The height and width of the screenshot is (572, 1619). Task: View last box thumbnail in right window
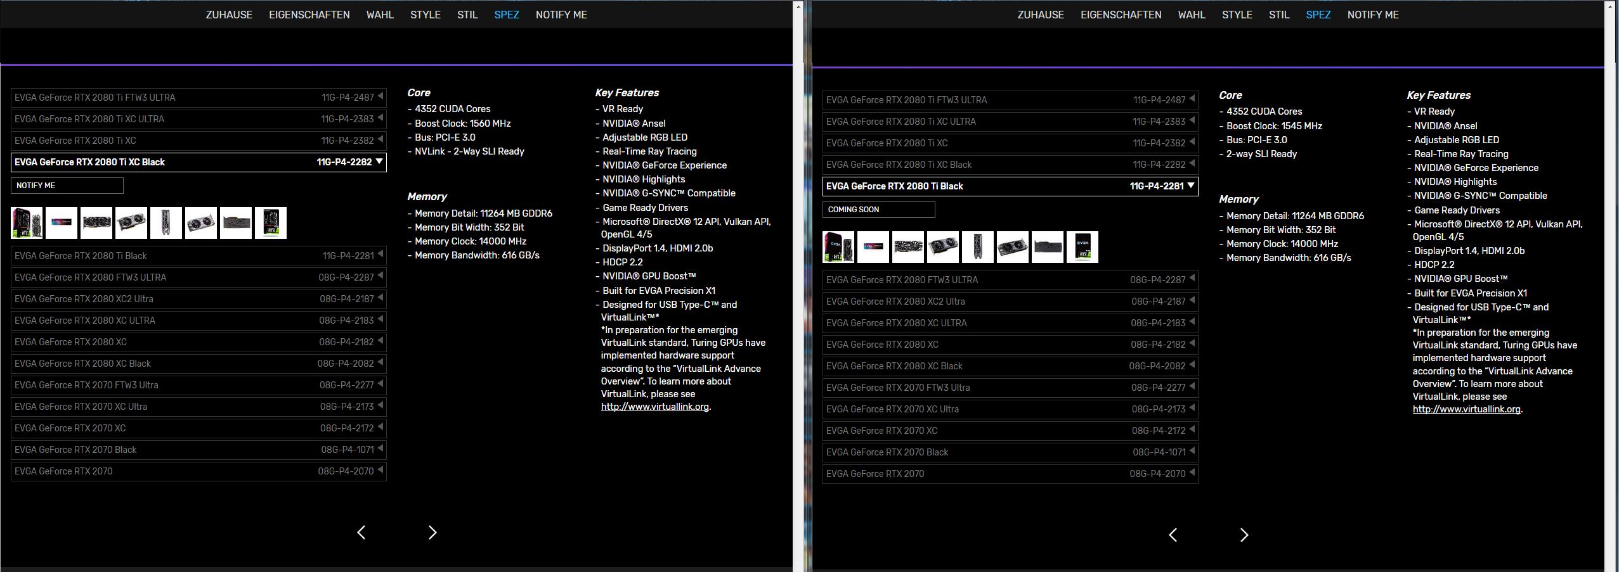(x=1083, y=247)
